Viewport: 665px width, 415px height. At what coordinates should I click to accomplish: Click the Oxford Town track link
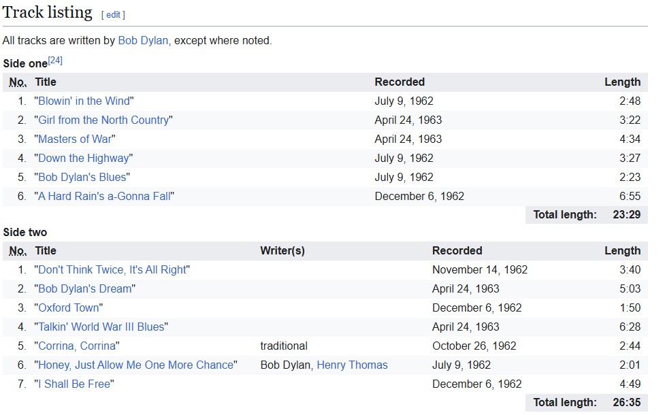pyautogui.click(x=69, y=308)
